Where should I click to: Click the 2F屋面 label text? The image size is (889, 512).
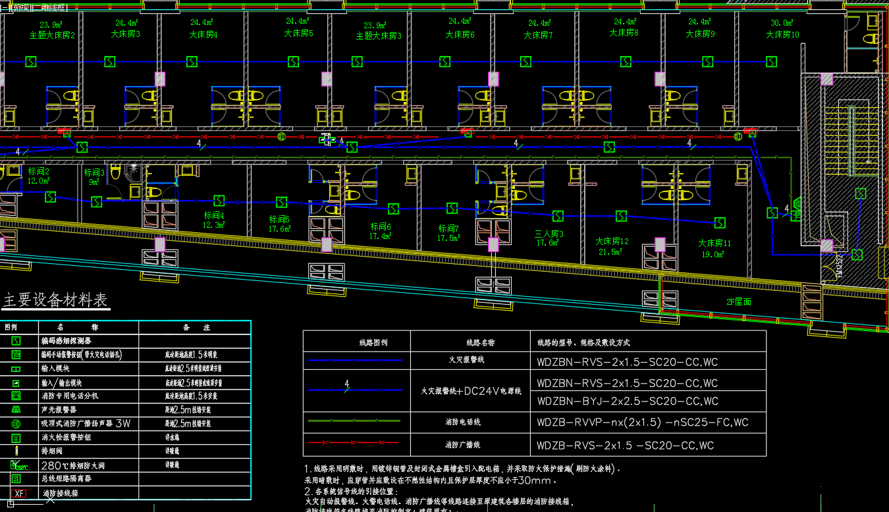[x=739, y=301]
